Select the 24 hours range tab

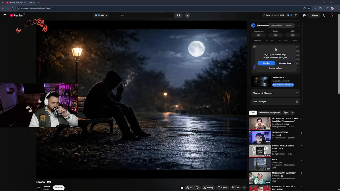pyautogui.click(x=257, y=41)
